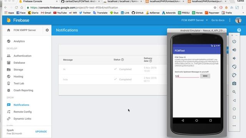Open Authentication in the sidebar
The height and width of the screenshot is (138, 246).
[22, 56]
